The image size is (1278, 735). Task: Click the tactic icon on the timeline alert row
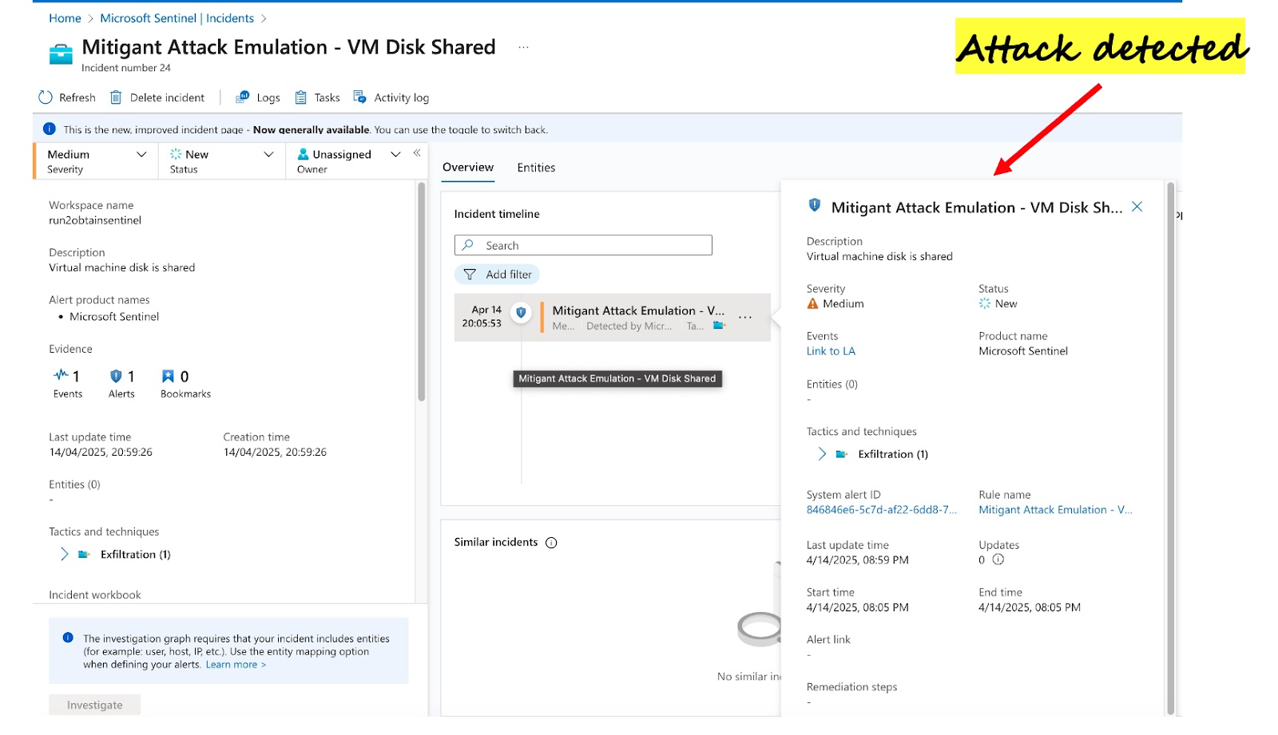point(719,326)
